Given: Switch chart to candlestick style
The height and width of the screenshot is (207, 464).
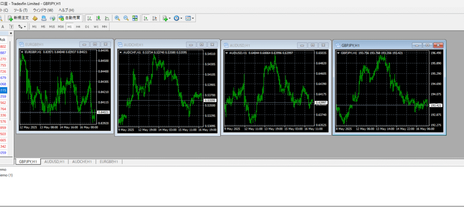Looking at the screenshot, I should click(98, 18).
